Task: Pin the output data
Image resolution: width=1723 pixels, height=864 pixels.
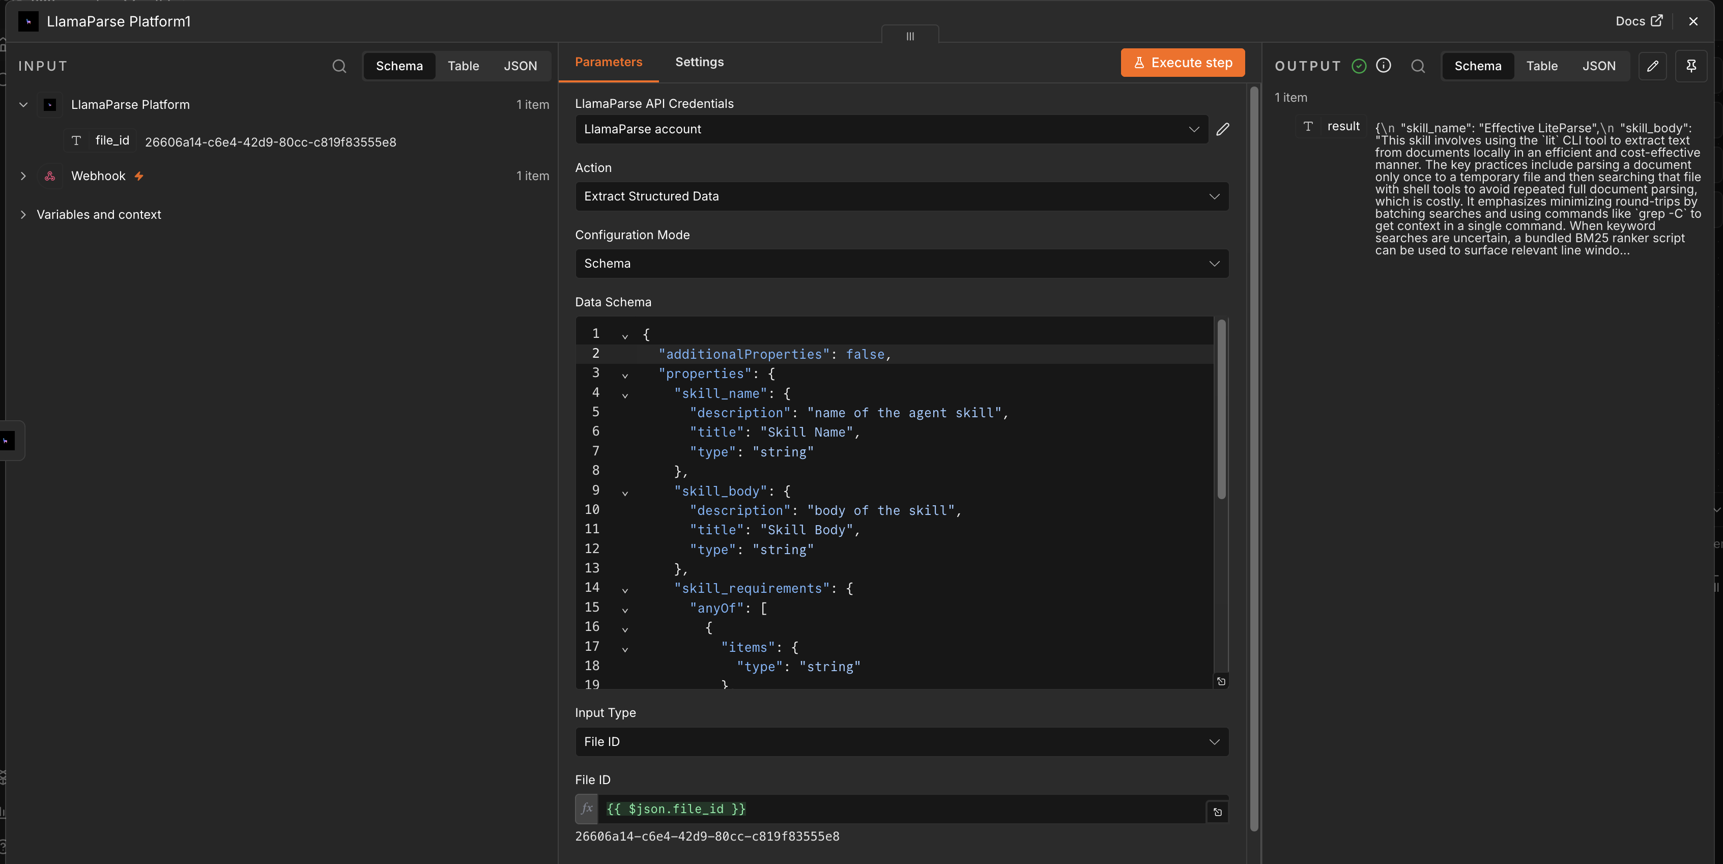Action: 1691,66
